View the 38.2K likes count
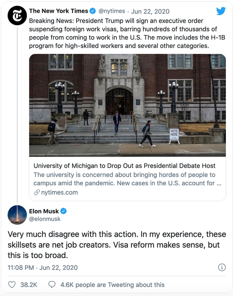Viewport: 233px width, 296px height. tap(29, 285)
